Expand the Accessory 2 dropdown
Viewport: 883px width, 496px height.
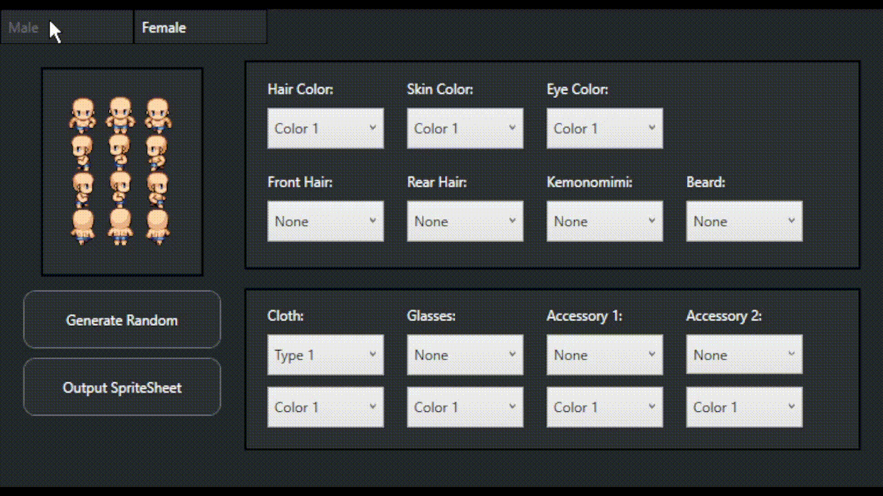click(744, 355)
